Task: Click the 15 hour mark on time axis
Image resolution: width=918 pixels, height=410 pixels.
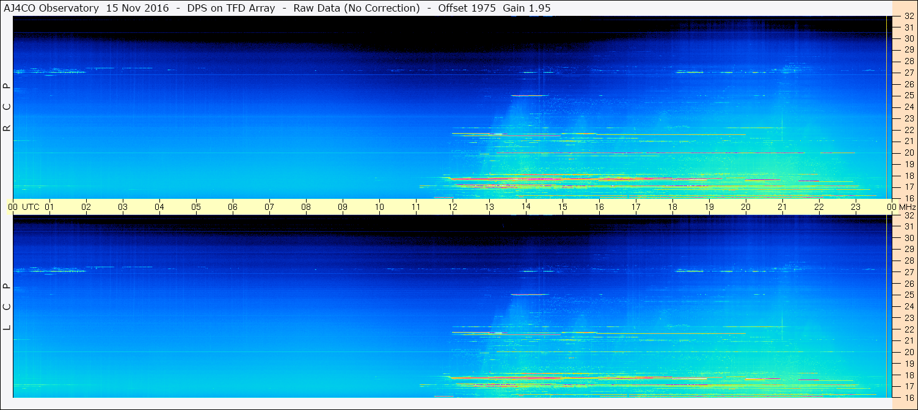Action: click(563, 207)
